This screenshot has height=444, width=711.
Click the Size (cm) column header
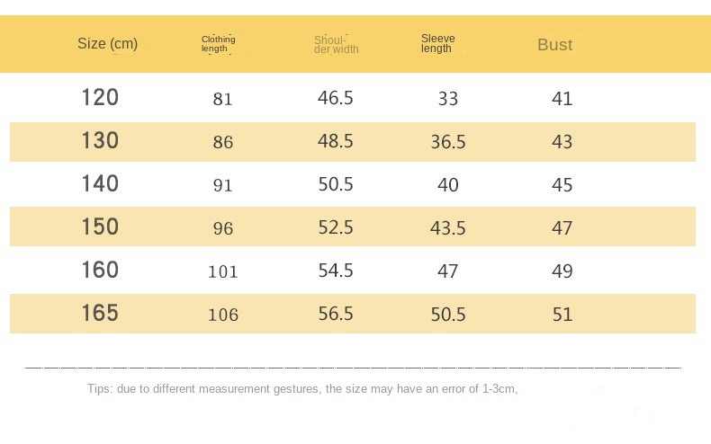107,44
